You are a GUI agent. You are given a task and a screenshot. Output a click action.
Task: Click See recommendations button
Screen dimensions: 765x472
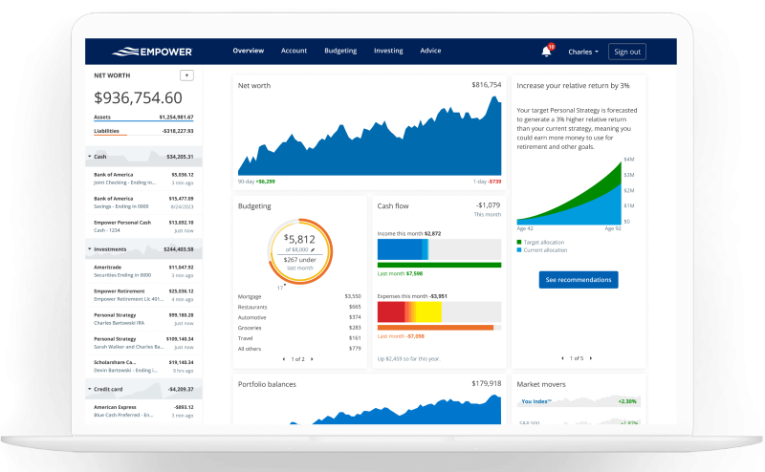(579, 279)
